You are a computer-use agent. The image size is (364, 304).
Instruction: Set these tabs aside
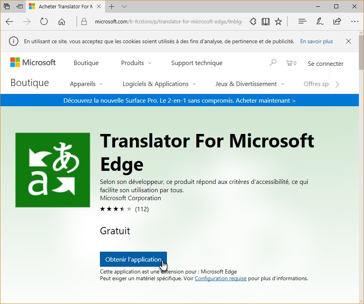coord(19,6)
